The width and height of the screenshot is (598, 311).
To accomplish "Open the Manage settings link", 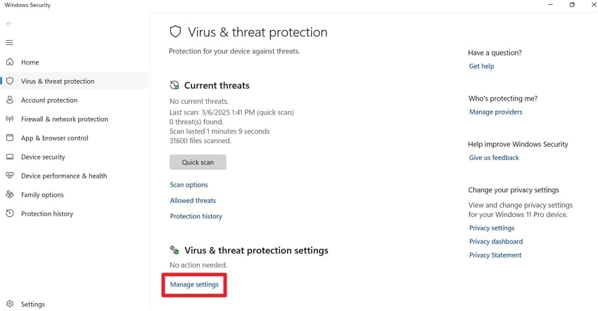I will 194,284.
